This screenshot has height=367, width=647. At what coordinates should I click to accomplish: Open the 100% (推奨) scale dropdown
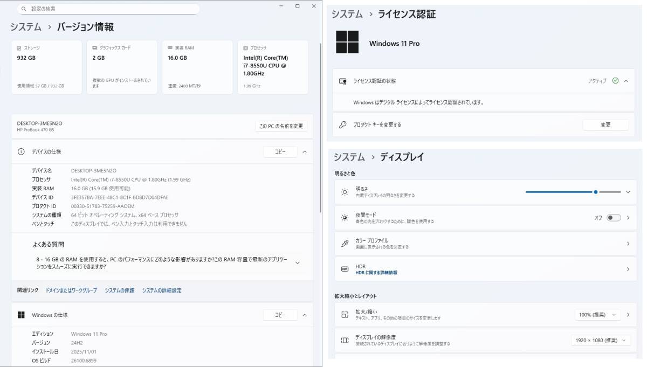(x=598, y=315)
